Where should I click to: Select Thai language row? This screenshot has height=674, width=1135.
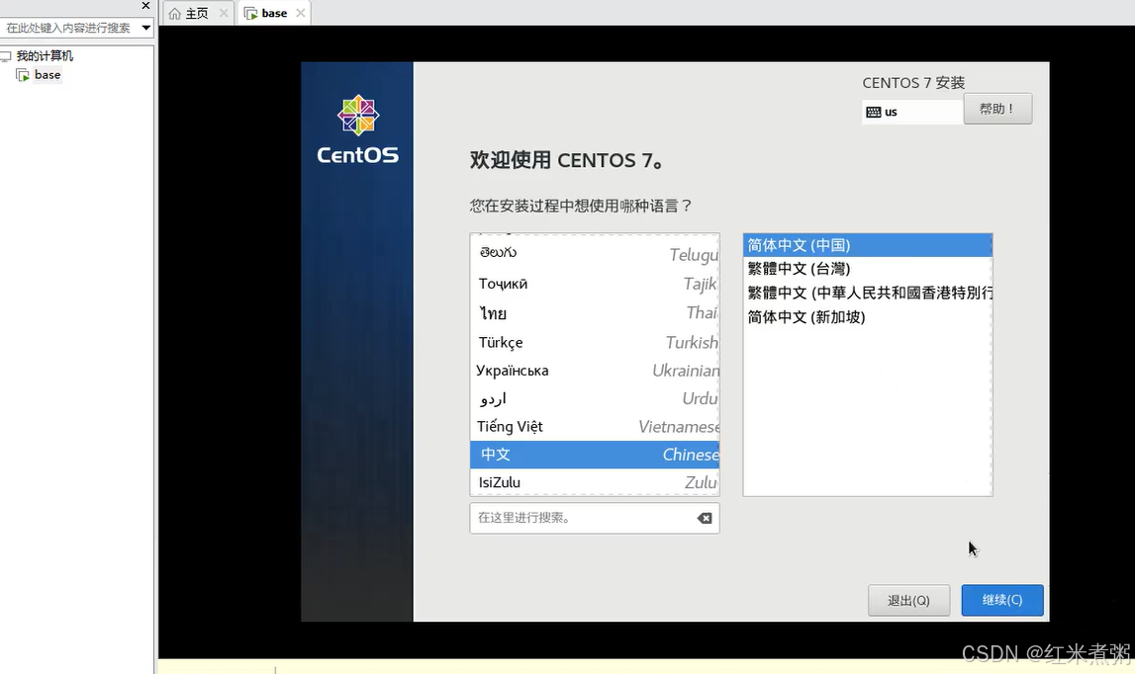click(595, 313)
